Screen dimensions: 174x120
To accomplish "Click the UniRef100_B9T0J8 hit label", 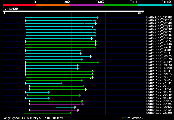I will 159,21.
